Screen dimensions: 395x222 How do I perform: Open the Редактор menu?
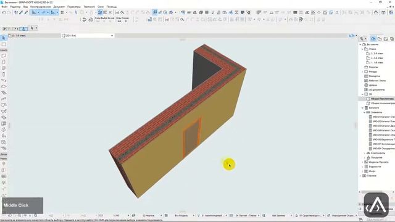[x=15, y=7]
